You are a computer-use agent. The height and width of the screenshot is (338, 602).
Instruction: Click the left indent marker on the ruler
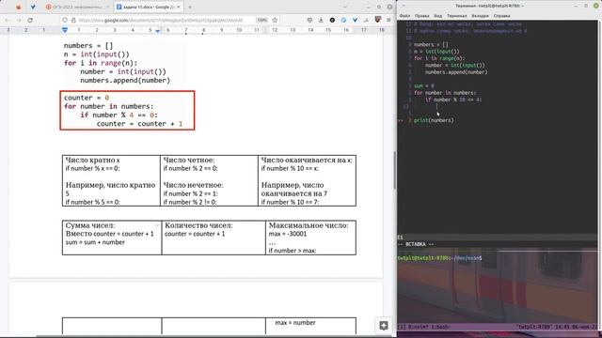pos(65,30)
